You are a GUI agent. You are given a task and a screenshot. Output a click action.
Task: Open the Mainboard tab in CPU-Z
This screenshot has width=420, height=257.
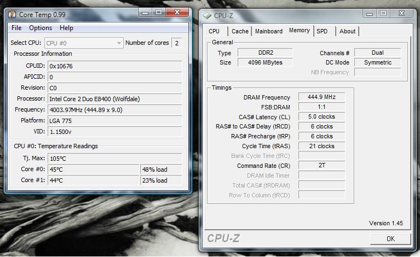(269, 31)
